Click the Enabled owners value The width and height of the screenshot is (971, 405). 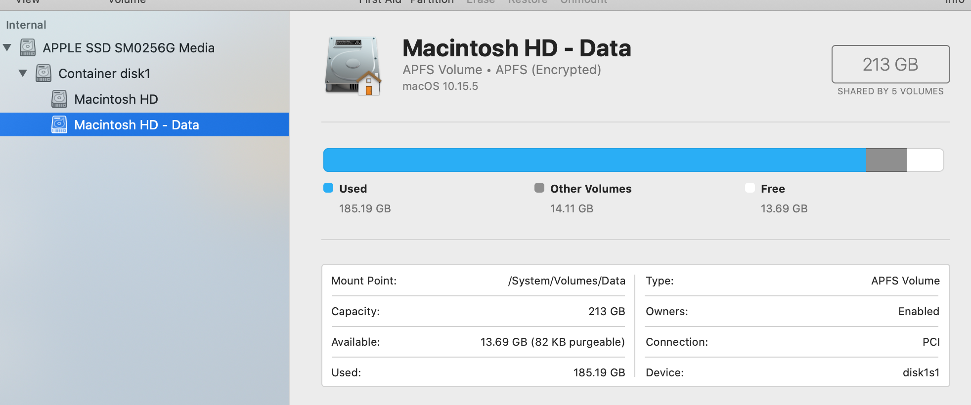[x=919, y=311]
